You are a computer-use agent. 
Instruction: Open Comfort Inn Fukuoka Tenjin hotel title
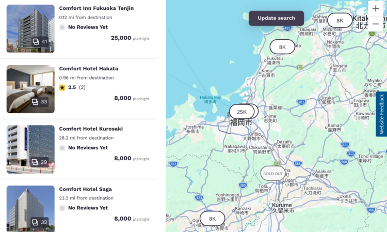click(96, 8)
